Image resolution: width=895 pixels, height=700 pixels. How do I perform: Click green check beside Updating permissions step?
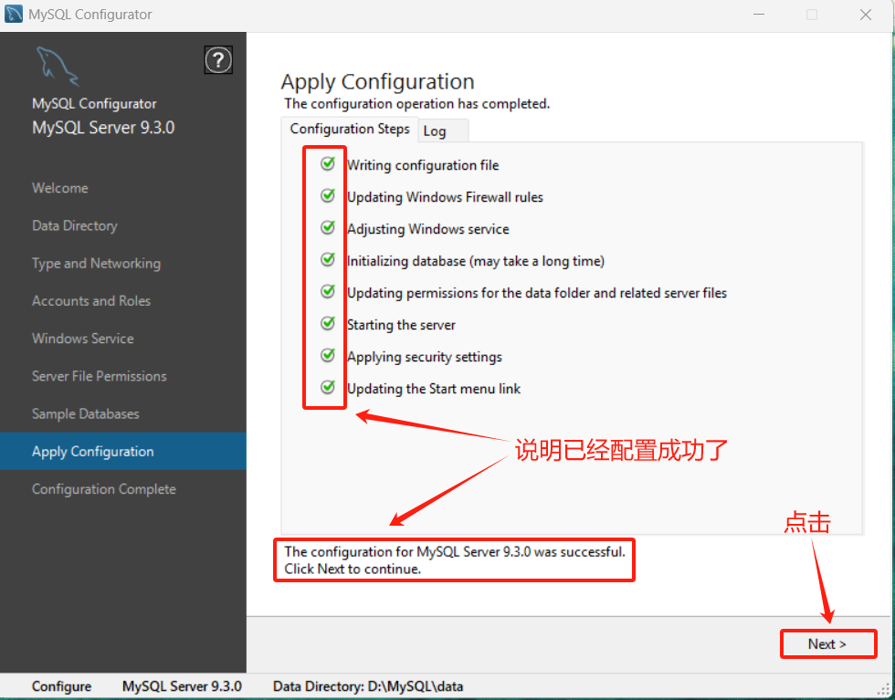tap(328, 292)
